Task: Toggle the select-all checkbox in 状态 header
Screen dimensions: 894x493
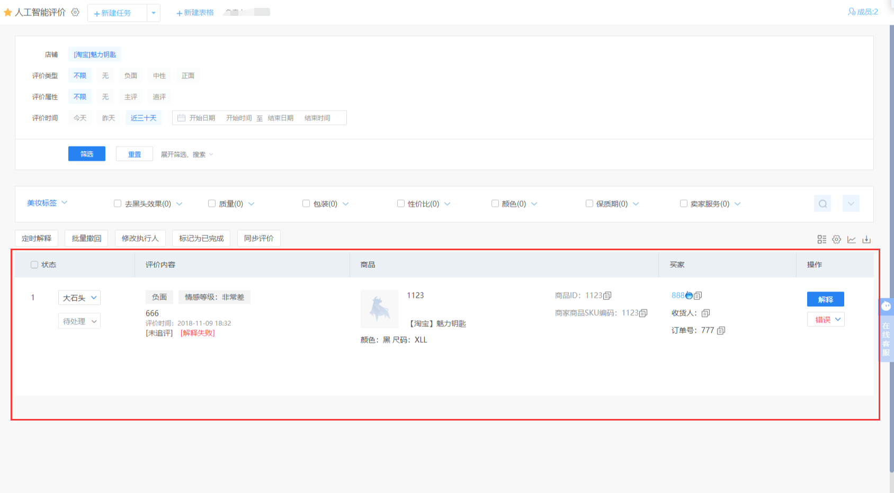Action: point(34,264)
